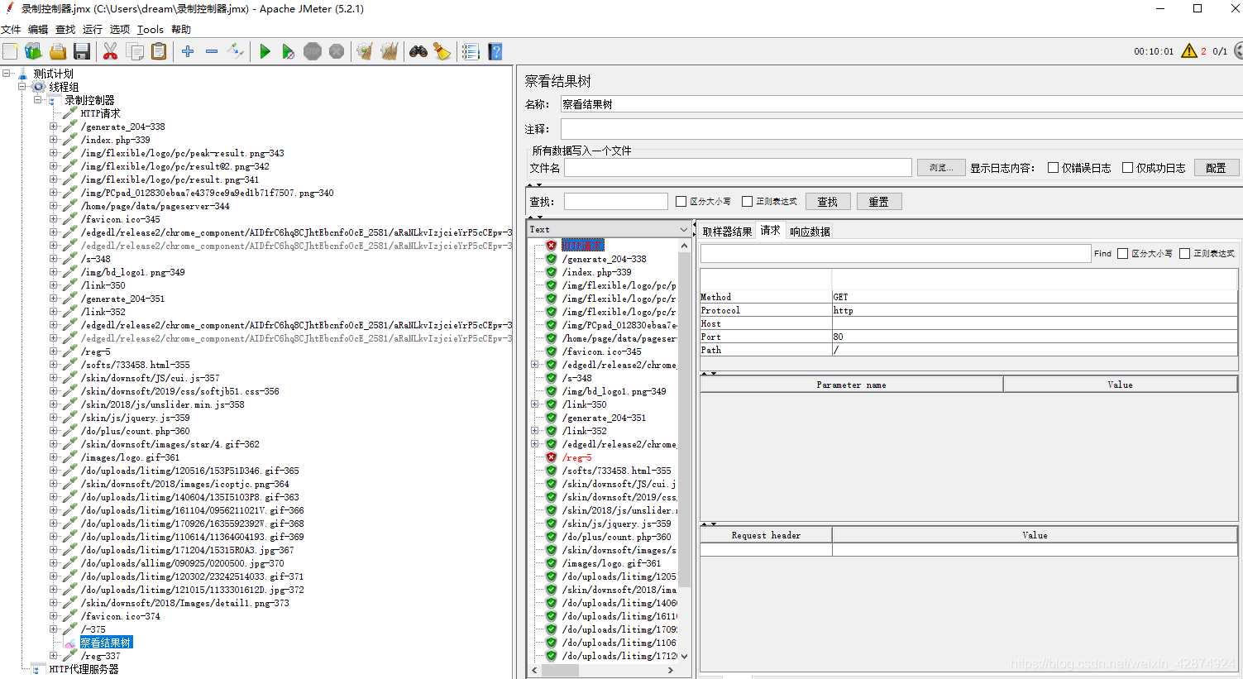Expand all nodes with plus icon
The image size is (1243, 679).
tap(188, 51)
